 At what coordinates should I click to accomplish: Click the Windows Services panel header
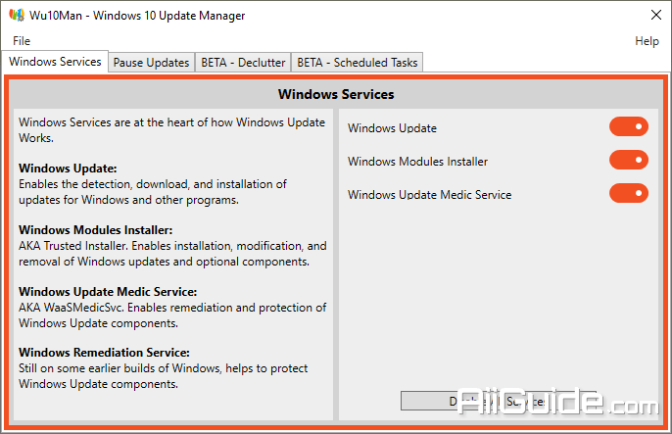coord(336,94)
